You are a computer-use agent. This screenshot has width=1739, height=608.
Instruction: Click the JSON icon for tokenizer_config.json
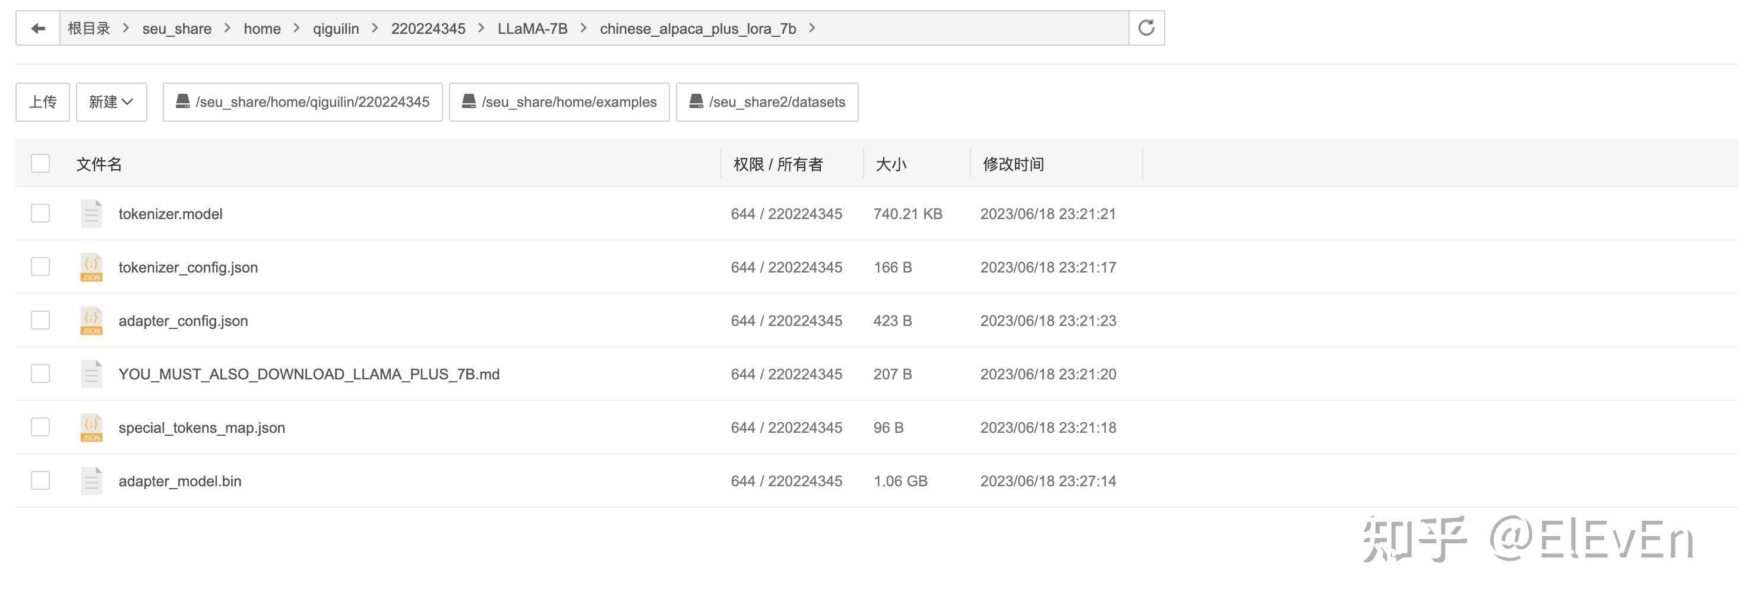tap(90, 267)
